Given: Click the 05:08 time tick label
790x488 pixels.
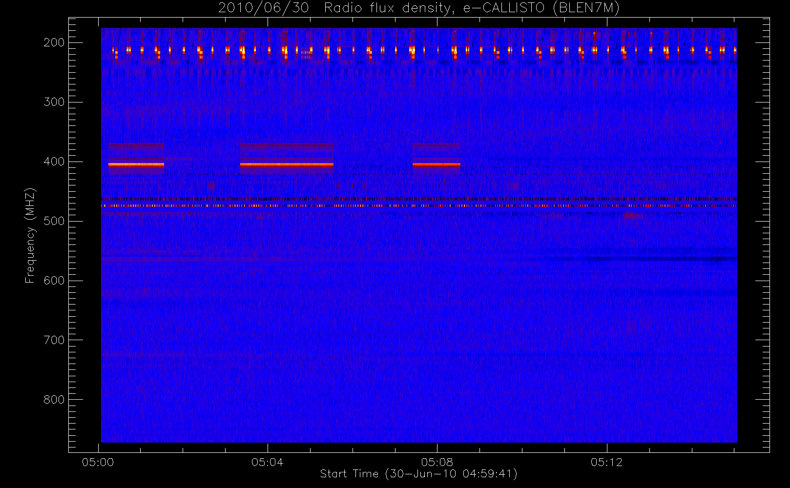Looking at the screenshot, I should [x=437, y=462].
